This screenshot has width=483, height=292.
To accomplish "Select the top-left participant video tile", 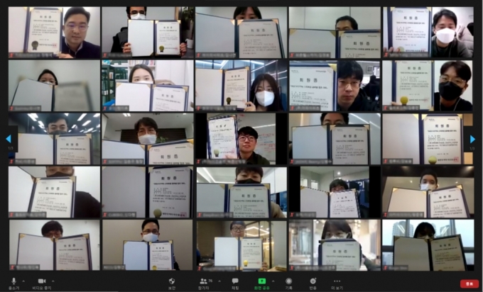I will pyautogui.click(x=55, y=33).
